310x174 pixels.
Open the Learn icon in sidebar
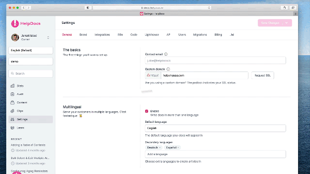[x=12, y=128]
